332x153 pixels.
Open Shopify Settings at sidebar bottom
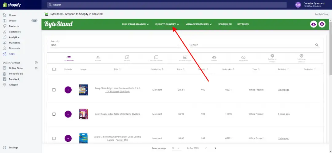[x=13, y=147]
